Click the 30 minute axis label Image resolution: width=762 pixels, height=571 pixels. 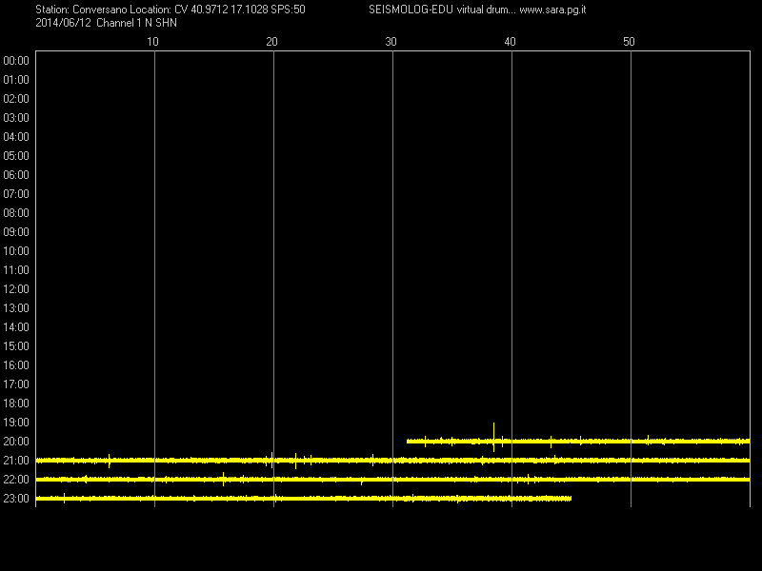click(391, 42)
